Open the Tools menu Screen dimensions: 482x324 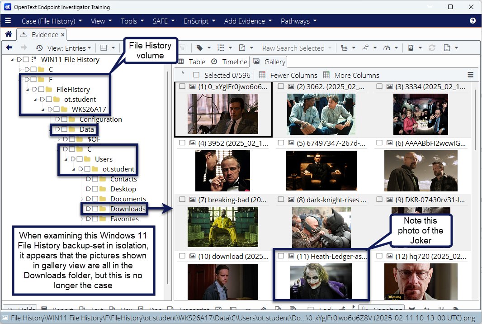(132, 21)
